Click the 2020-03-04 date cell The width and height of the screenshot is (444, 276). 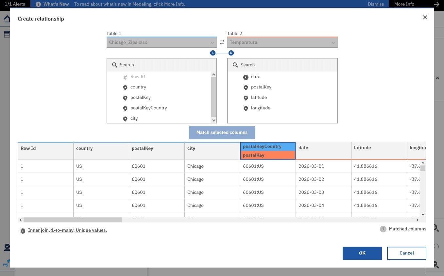coord(323,206)
